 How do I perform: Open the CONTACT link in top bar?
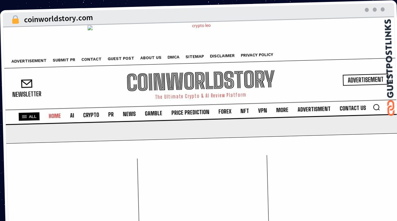(91, 59)
